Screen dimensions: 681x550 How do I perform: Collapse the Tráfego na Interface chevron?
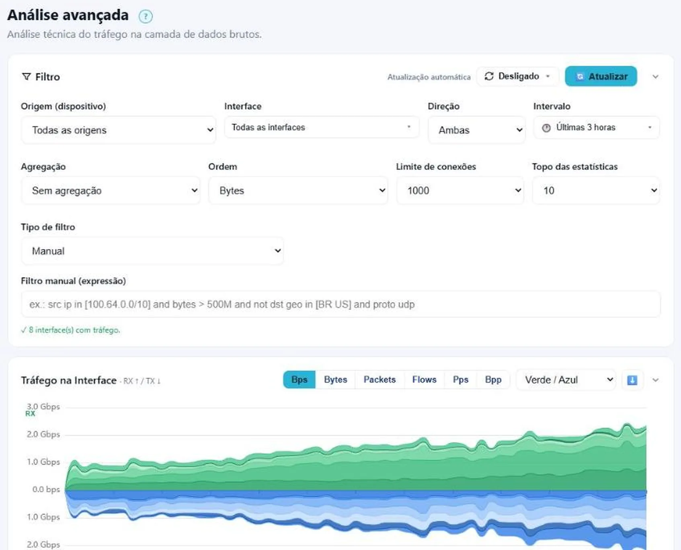point(655,380)
